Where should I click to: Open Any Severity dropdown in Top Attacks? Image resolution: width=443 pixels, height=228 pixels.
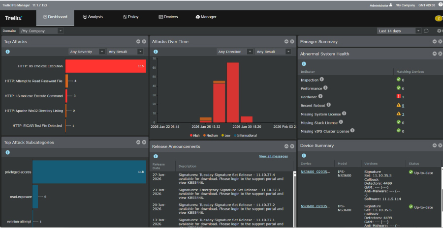pos(87,52)
